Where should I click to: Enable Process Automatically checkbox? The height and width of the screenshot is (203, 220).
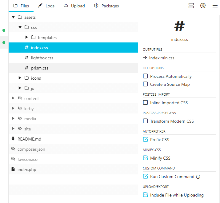[145, 76]
